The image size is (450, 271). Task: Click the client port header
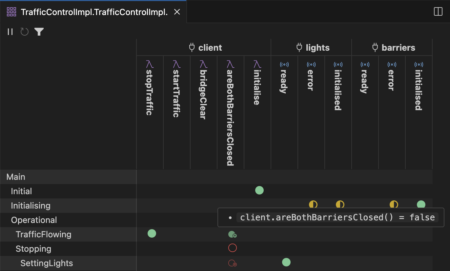[x=206, y=48]
